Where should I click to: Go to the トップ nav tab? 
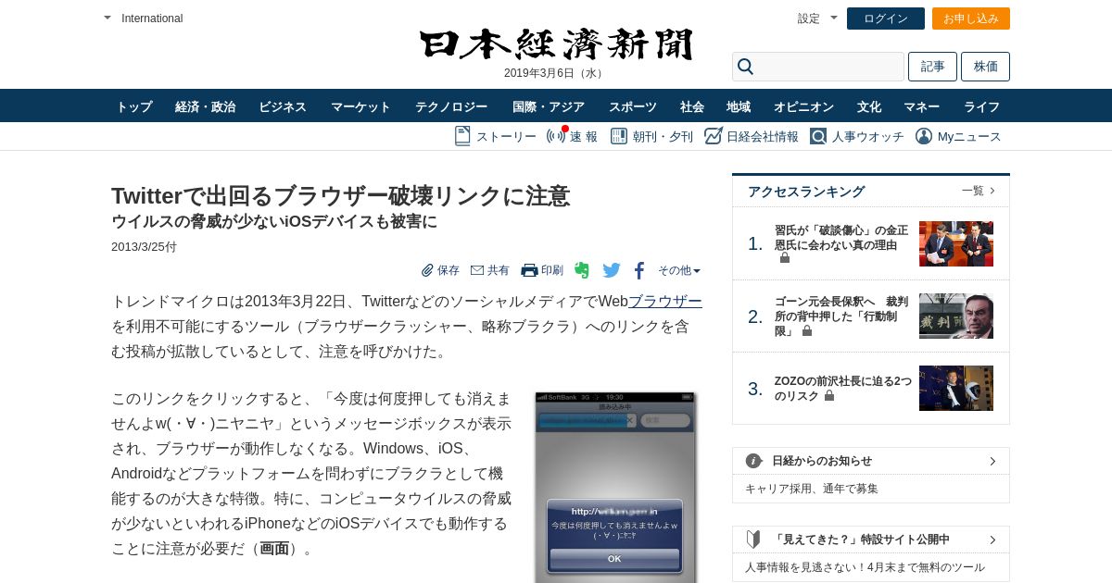(x=134, y=106)
